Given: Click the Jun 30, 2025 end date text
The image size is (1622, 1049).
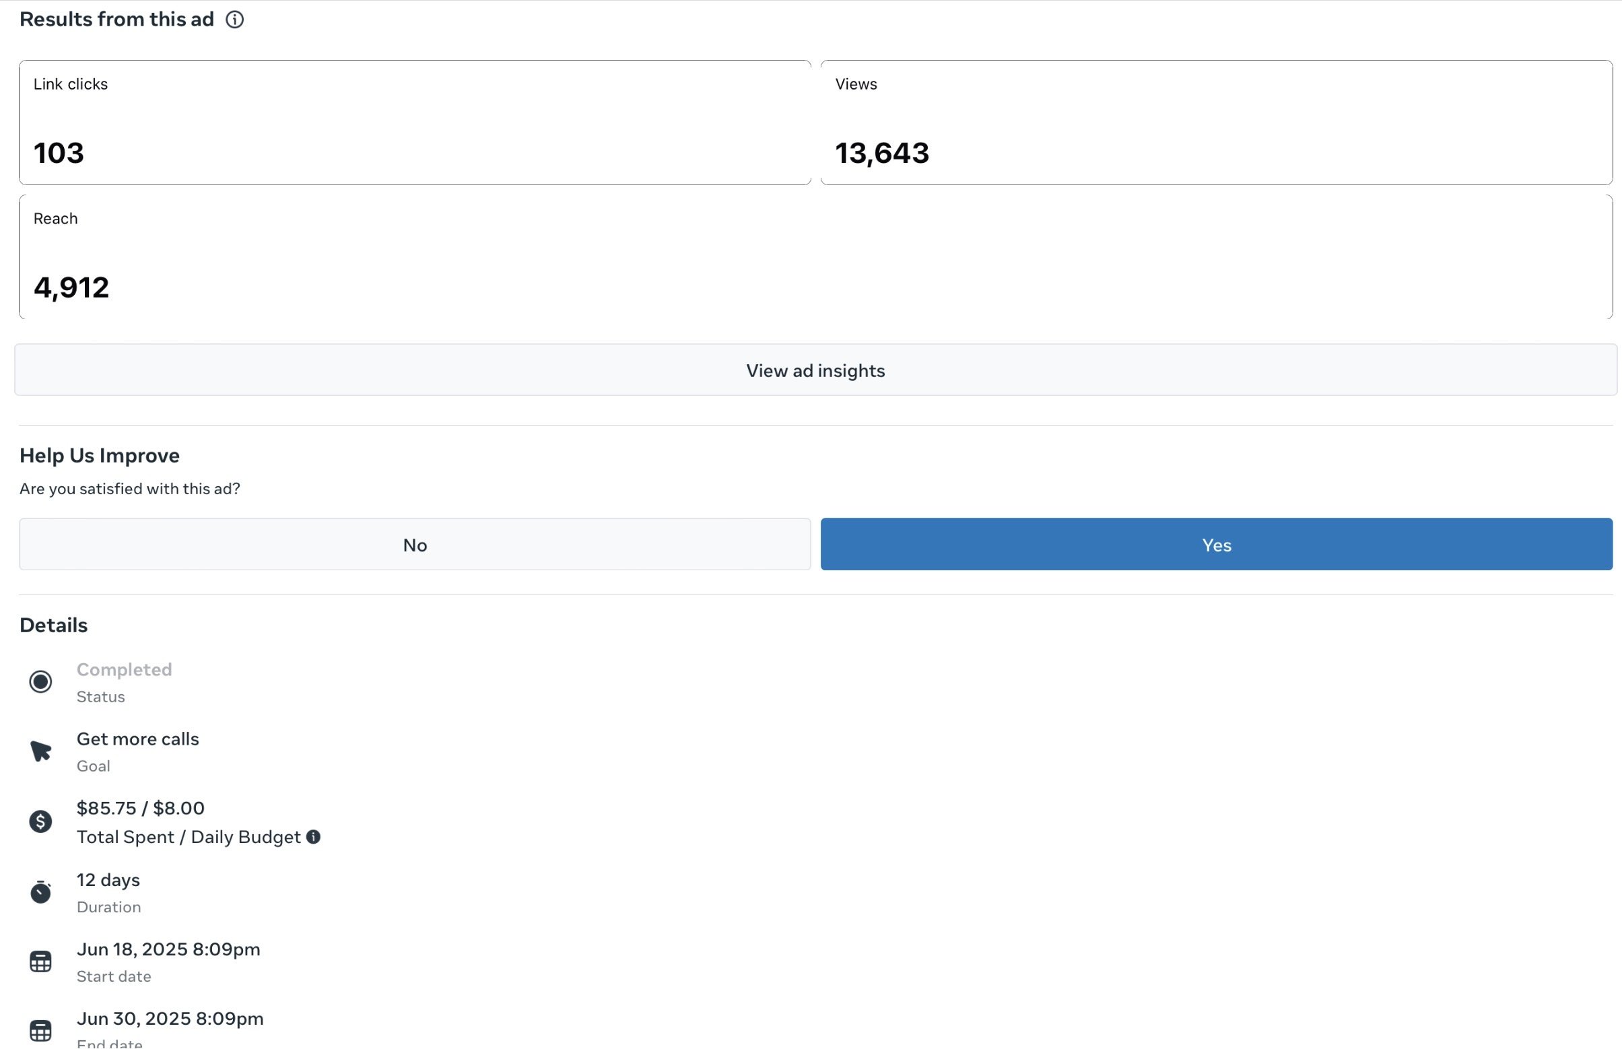Looking at the screenshot, I should point(170,1019).
